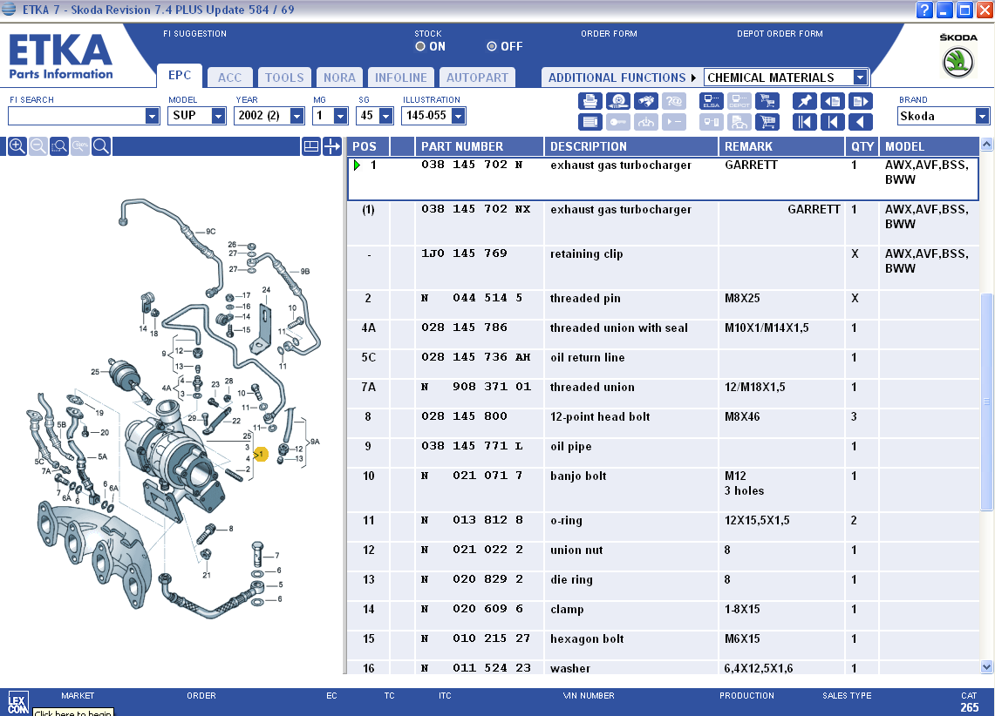The width and height of the screenshot is (995, 716).
Task: Click the Additional Functions button
Action: tap(622, 78)
